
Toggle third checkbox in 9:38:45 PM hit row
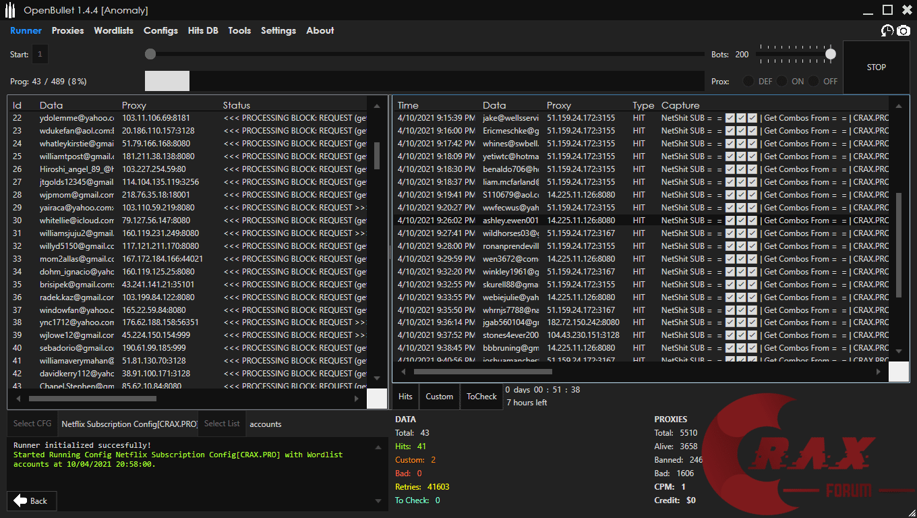tap(752, 348)
